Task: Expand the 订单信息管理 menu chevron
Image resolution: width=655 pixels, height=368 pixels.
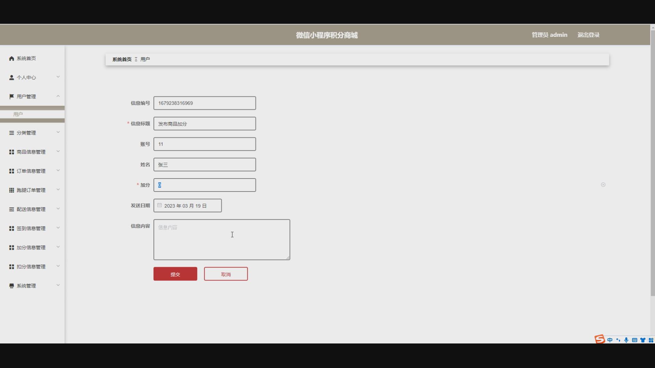Action: tap(58, 170)
